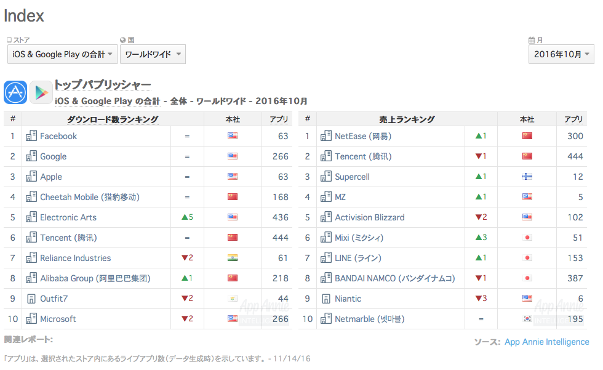The height and width of the screenshot is (370, 603).
Task: Open the Activision Blizzard publisher link
Action: pos(370,217)
